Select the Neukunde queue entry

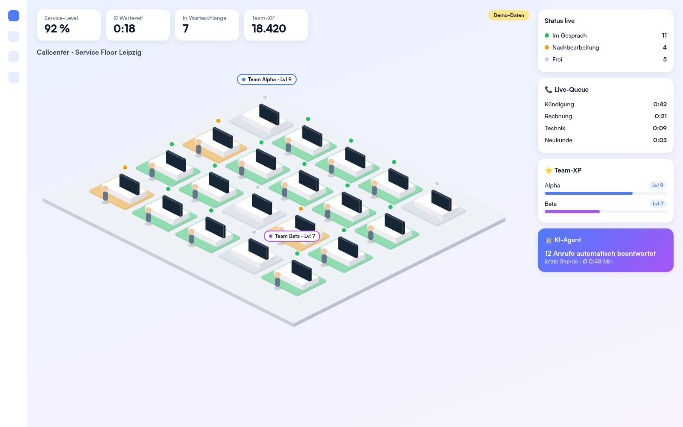click(x=606, y=140)
